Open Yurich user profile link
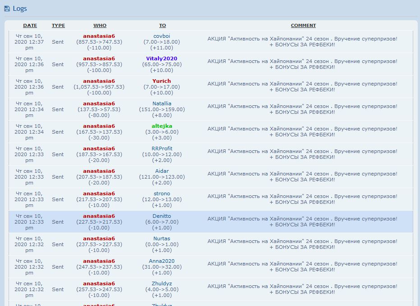 point(162,81)
